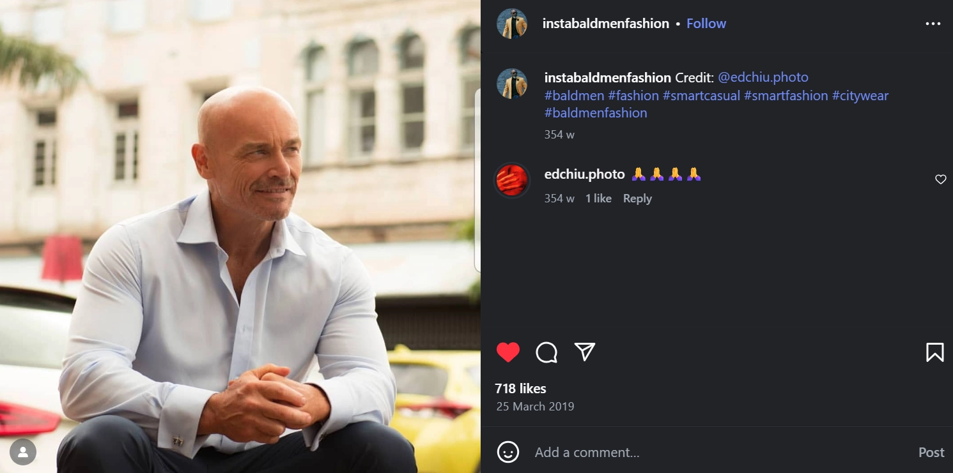Show tagged people icon on photo
Screen dimensions: 953x473
(23, 452)
